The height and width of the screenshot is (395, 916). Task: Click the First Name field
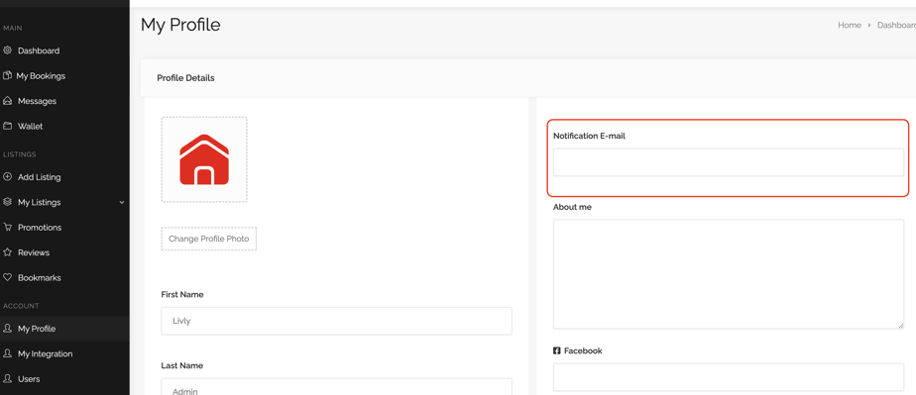[336, 321]
